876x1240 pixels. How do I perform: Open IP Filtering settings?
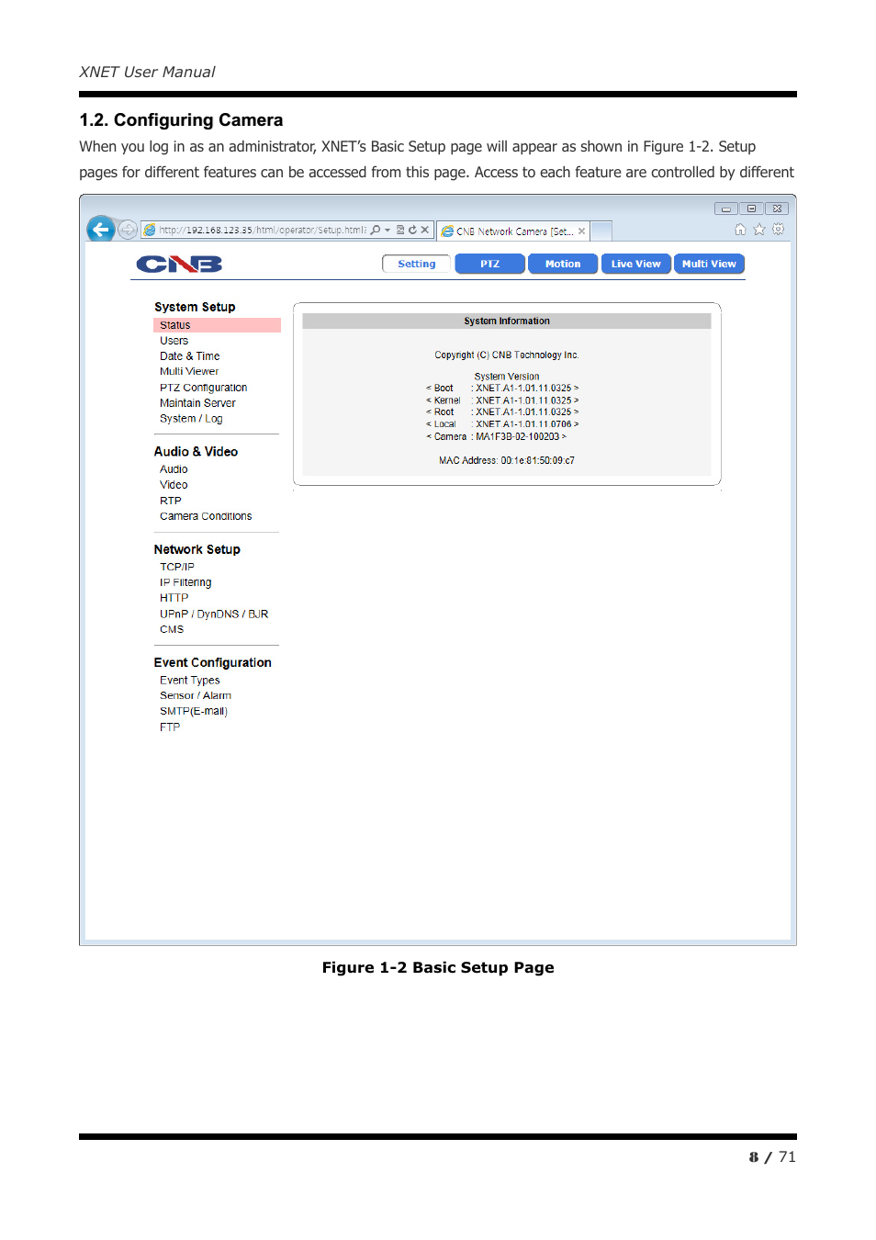[x=185, y=582]
